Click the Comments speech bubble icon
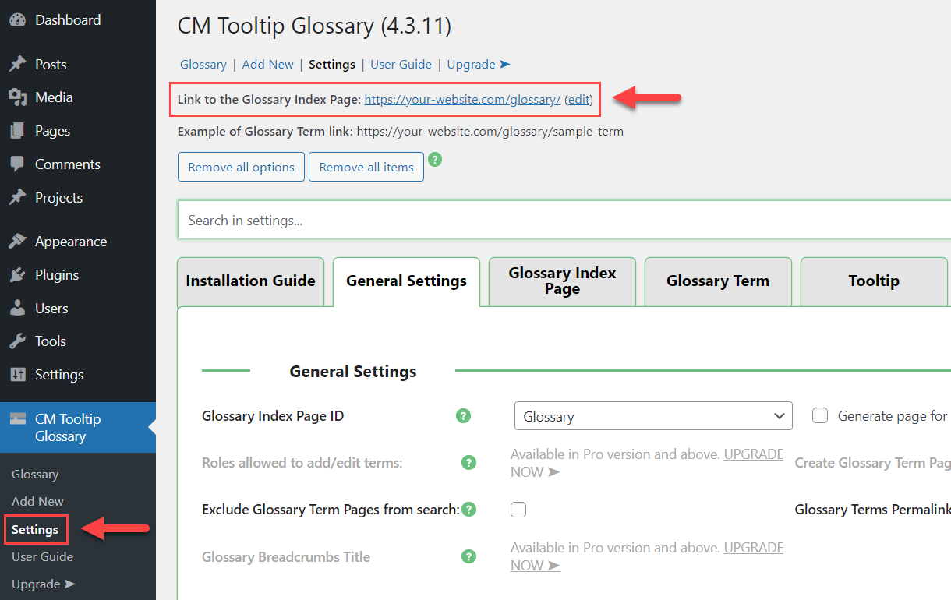 pos(17,164)
